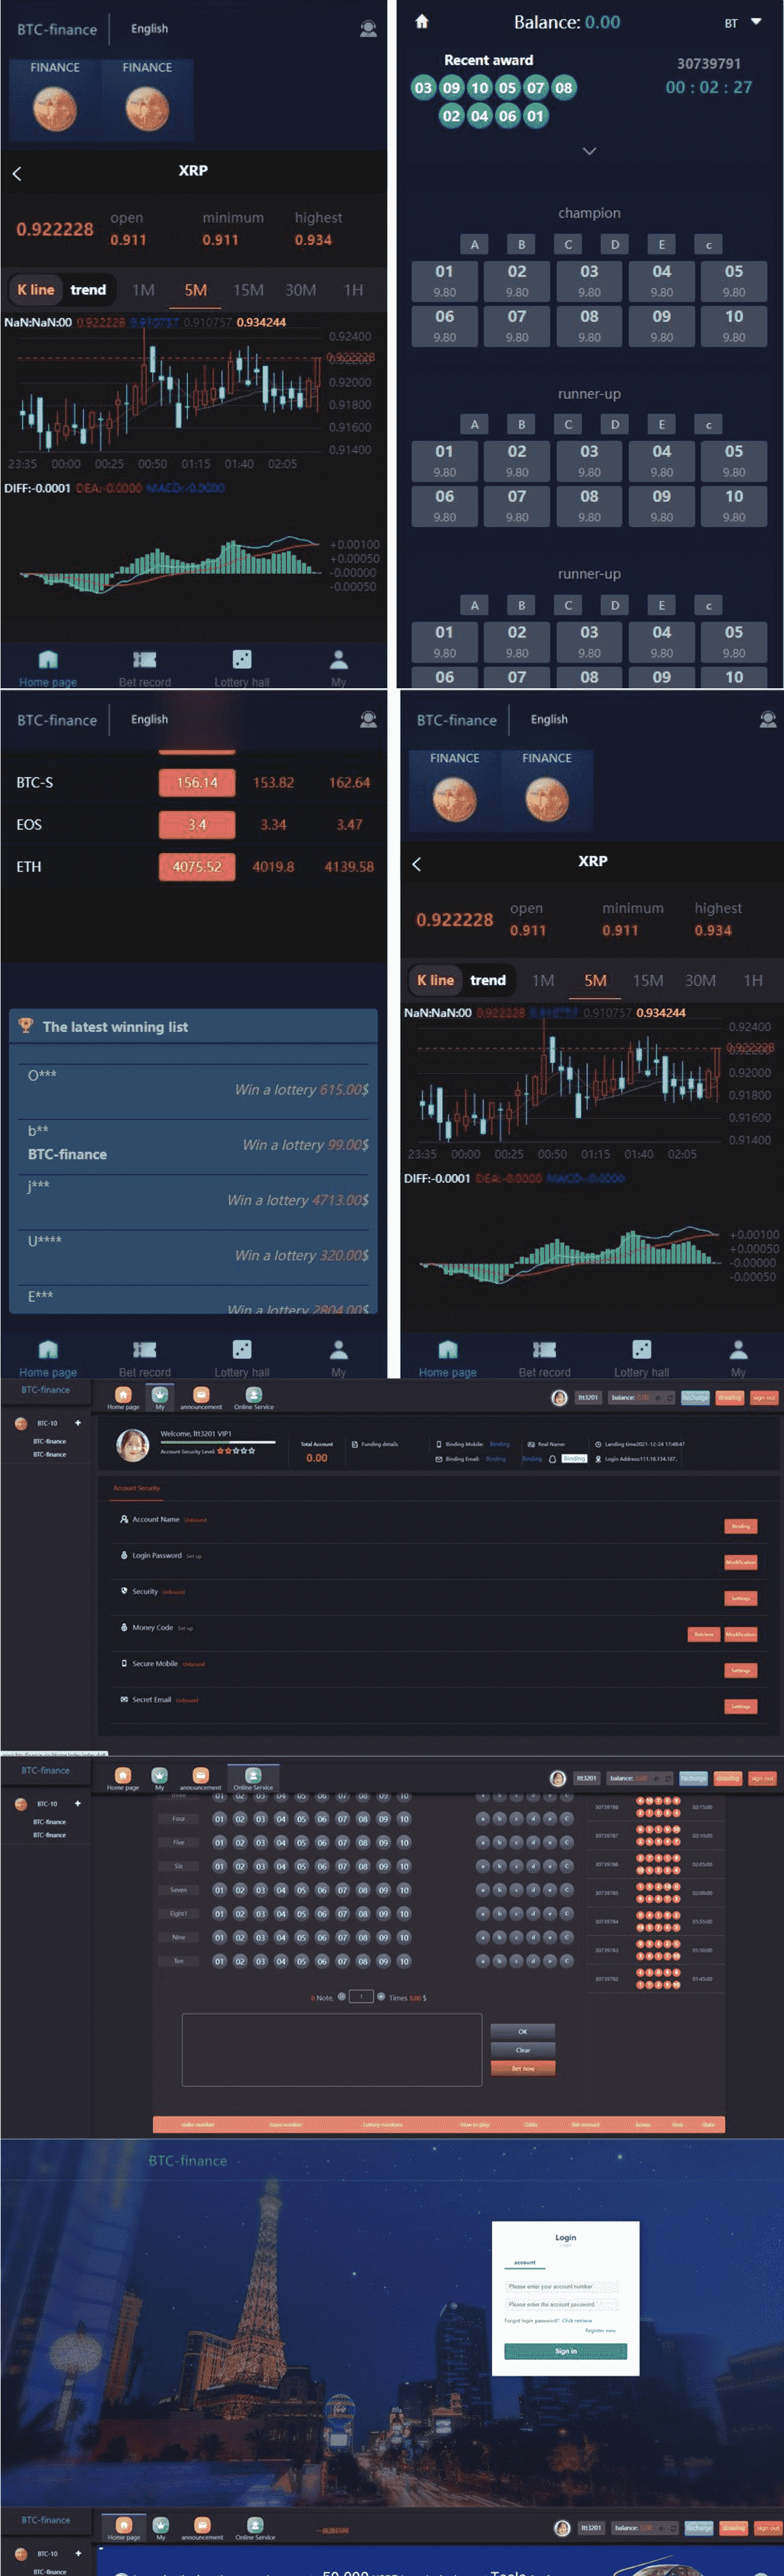Click the account number input field
The image size is (784, 2576).
point(561,2286)
